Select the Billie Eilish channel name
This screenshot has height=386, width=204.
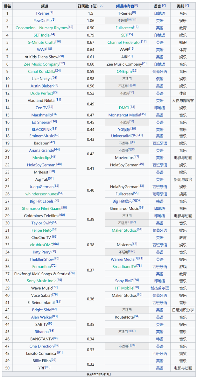point(42,361)
